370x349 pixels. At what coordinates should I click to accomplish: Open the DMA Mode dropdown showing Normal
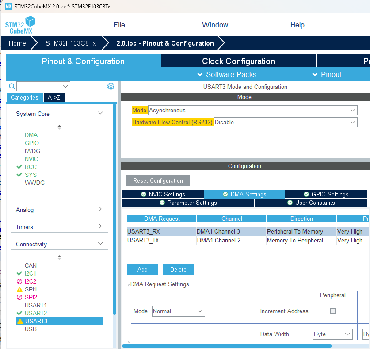pyautogui.click(x=179, y=311)
